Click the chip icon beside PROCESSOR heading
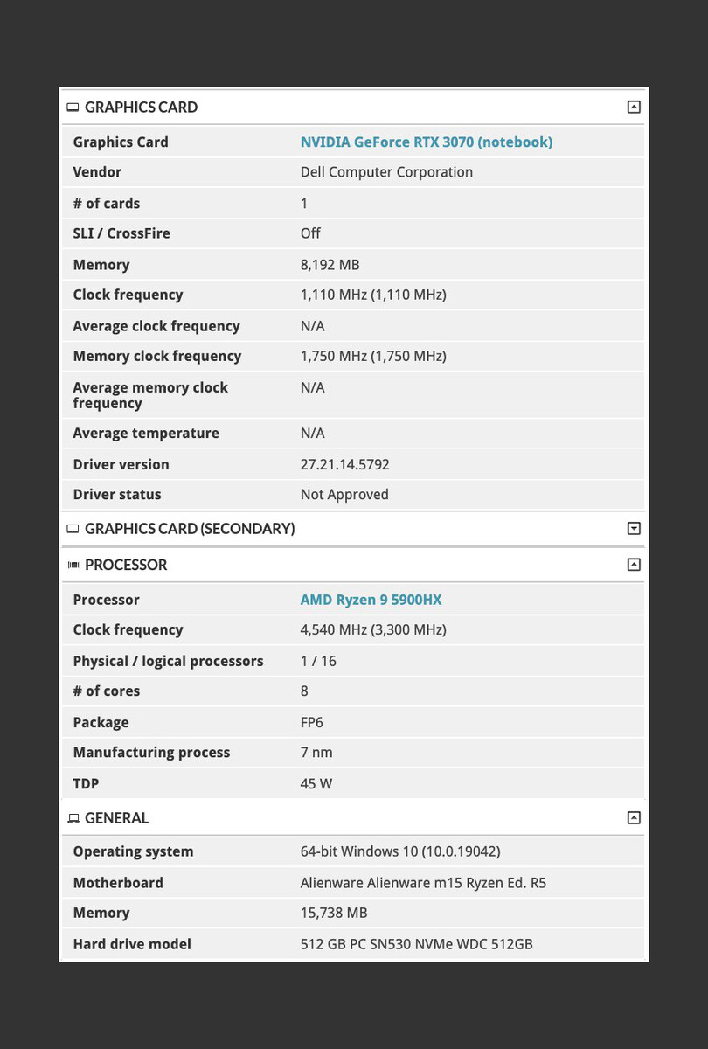708x1049 pixels. 73,566
